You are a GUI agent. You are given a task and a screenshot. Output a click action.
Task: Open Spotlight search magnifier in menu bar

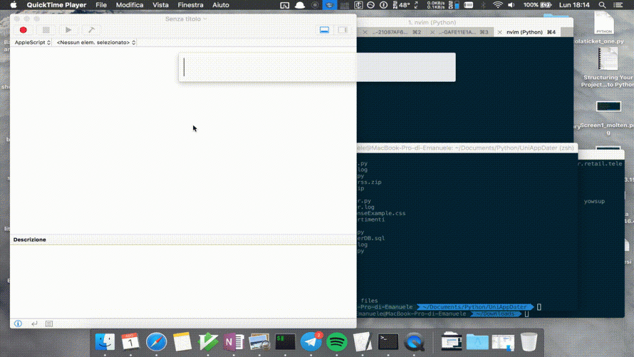pos(602,5)
